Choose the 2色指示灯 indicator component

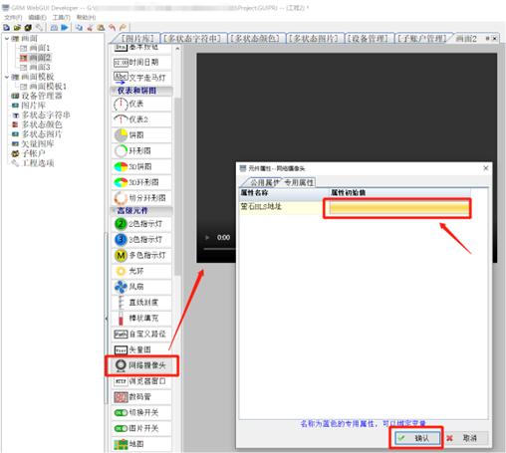pyautogui.click(x=141, y=224)
